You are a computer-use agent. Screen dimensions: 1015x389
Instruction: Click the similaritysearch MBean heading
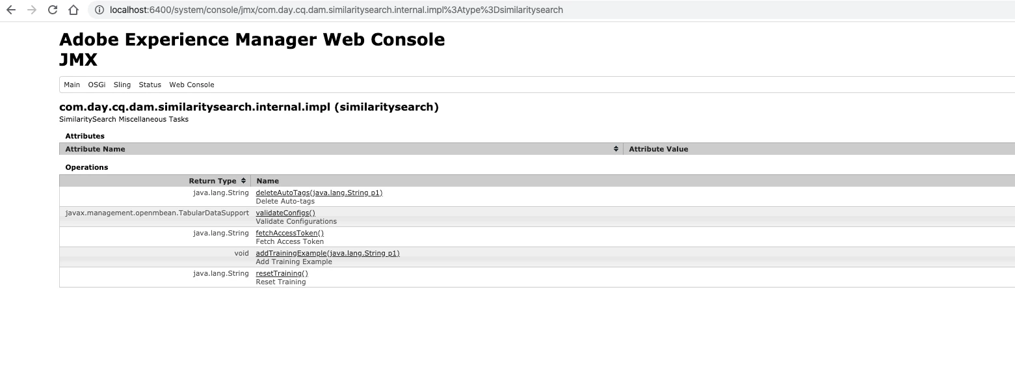click(x=249, y=107)
